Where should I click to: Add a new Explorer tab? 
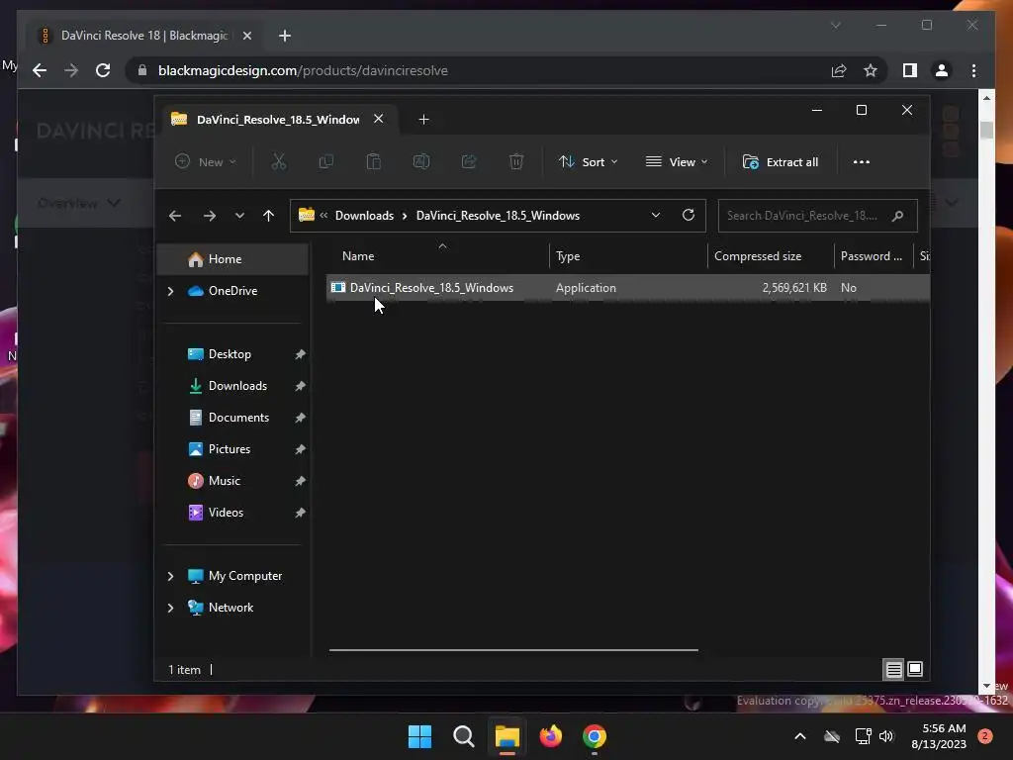coord(423,120)
